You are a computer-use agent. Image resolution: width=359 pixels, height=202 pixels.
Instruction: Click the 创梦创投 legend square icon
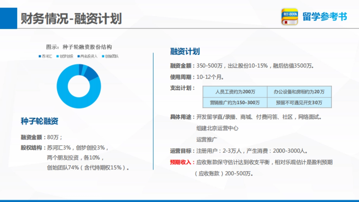click(x=57, y=56)
